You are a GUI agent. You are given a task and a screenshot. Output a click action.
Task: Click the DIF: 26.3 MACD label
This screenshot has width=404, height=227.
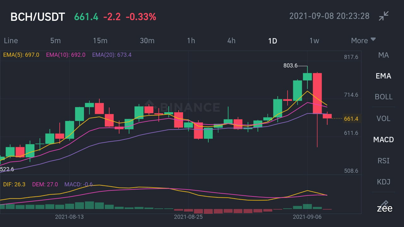pos(14,184)
